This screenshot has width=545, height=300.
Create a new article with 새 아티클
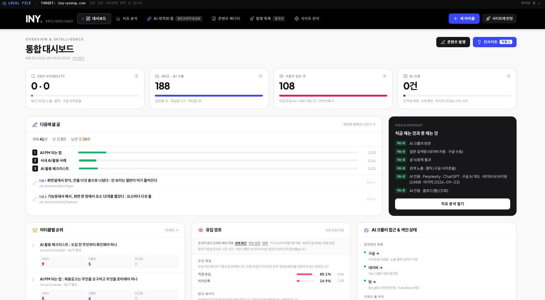coord(464,18)
